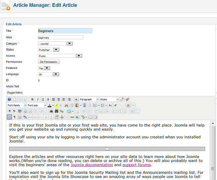Expand bullet list style arrow
The height and width of the screenshot is (180, 217).
(106, 105)
